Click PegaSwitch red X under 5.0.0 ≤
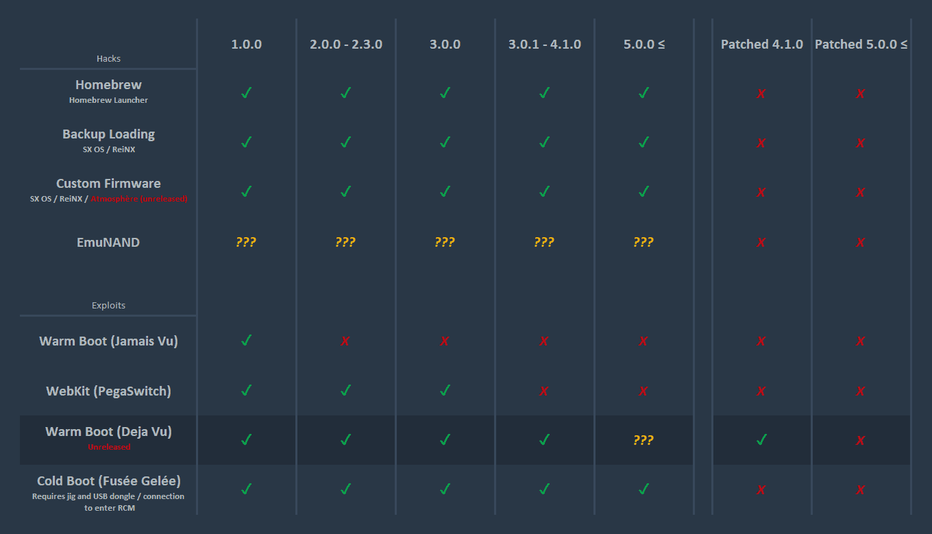 643,391
